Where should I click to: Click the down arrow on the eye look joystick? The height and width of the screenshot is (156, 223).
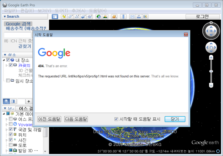click(x=211, y=35)
